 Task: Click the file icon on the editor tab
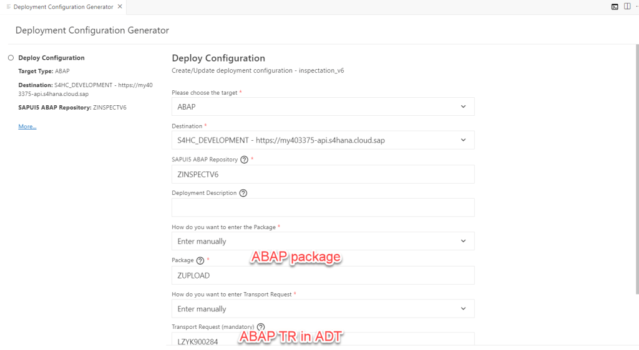[x=8, y=7]
